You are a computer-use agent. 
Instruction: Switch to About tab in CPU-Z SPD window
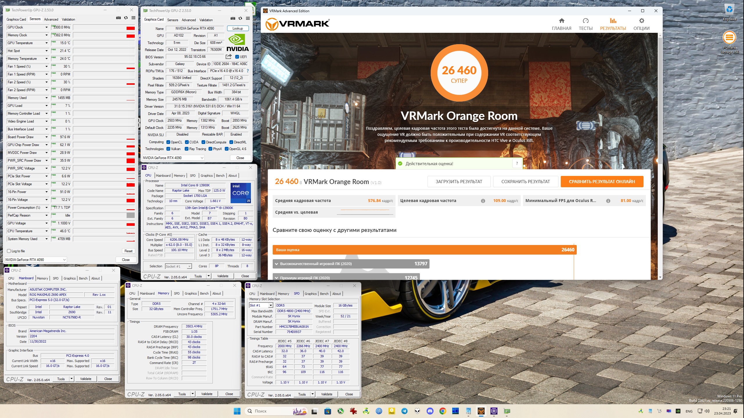click(337, 294)
